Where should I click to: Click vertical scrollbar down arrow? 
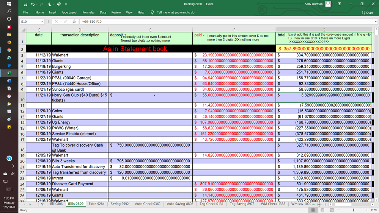[376, 200]
